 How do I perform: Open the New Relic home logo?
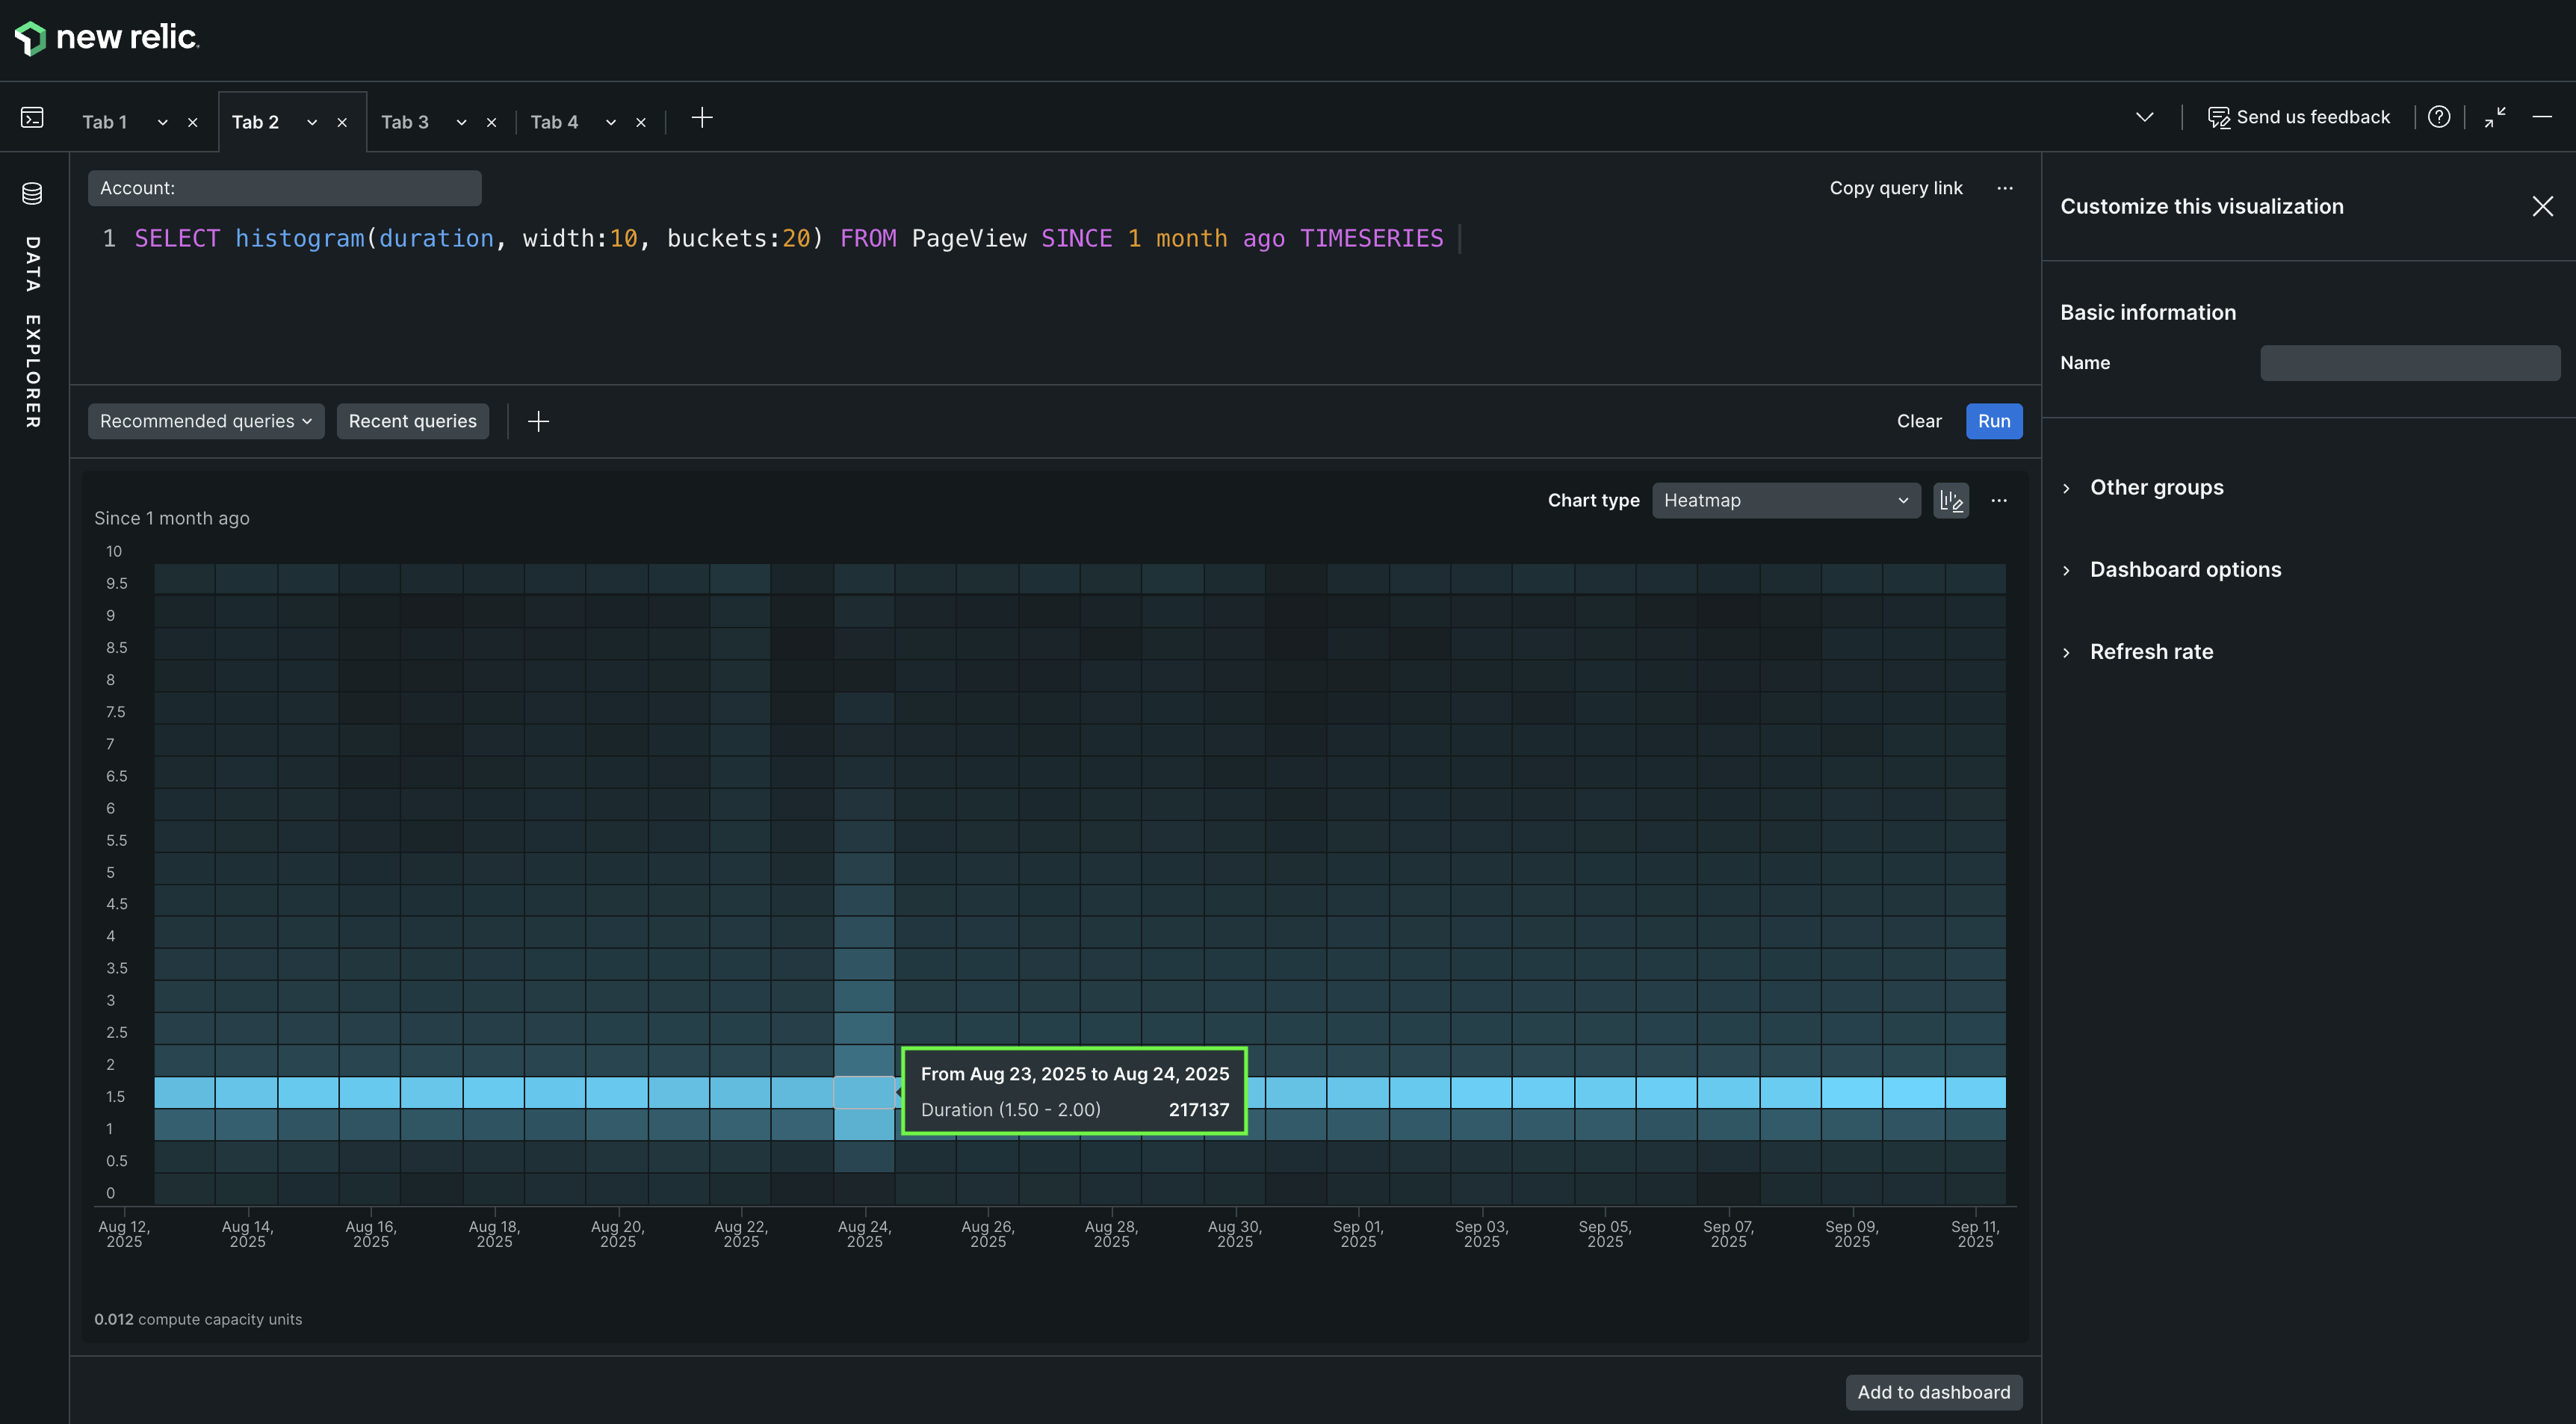point(105,37)
